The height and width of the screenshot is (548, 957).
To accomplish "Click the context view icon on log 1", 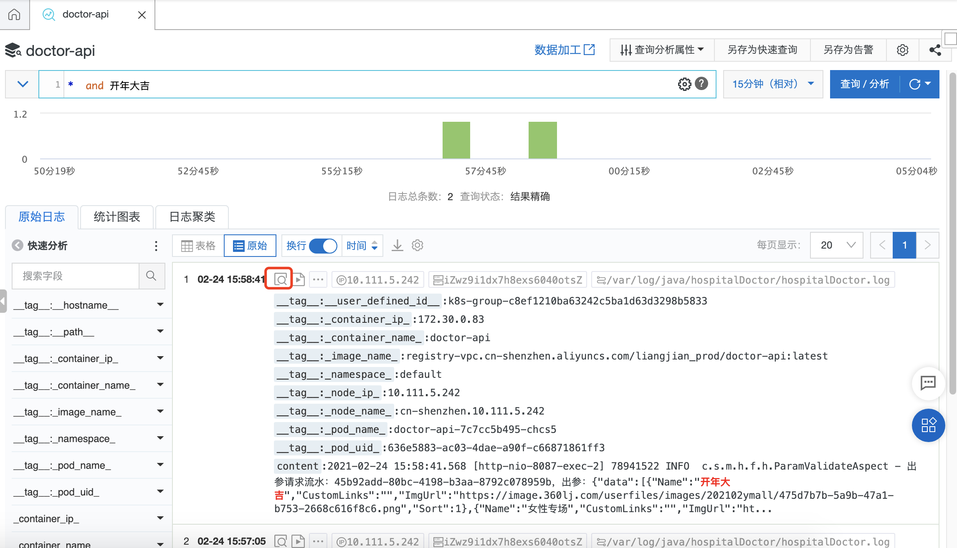I will point(281,279).
